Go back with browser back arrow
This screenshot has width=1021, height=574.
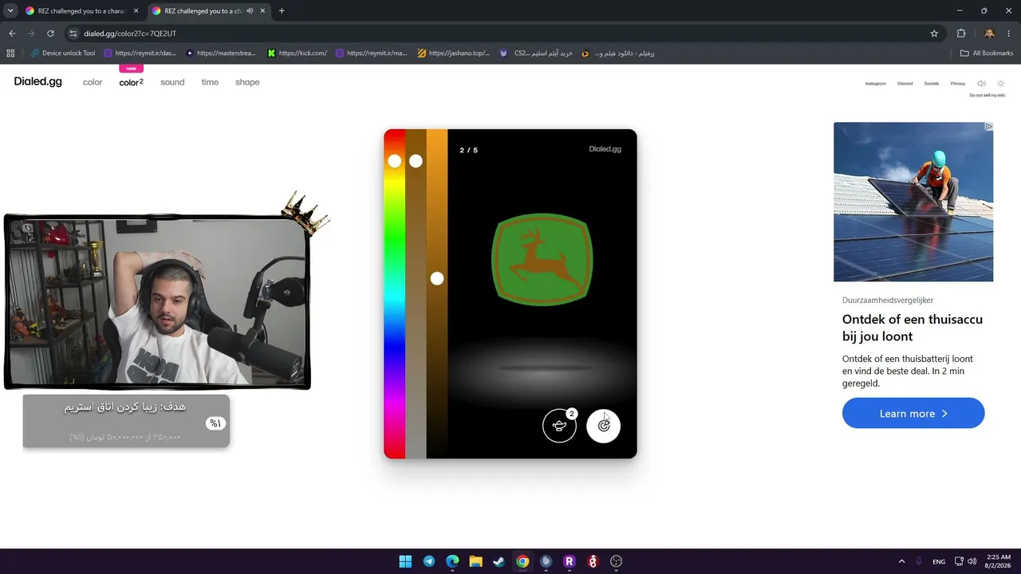pos(12,33)
